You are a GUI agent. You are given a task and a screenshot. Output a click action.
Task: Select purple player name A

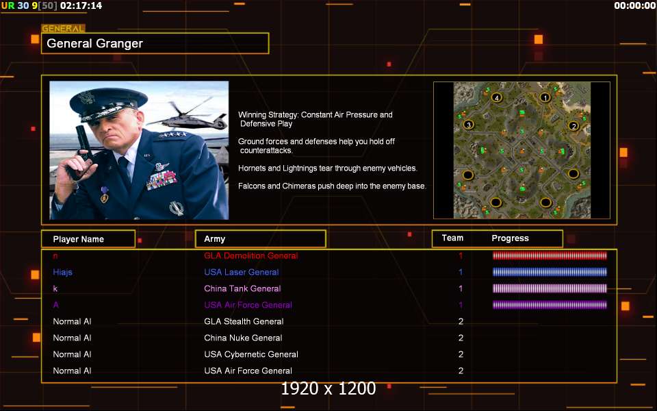55,305
